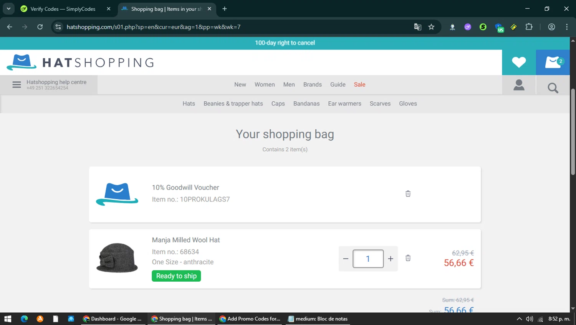Show hidden system tray icons chevron
Screen dimensions: 576x325
pyautogui.click(x=519, y=319)
